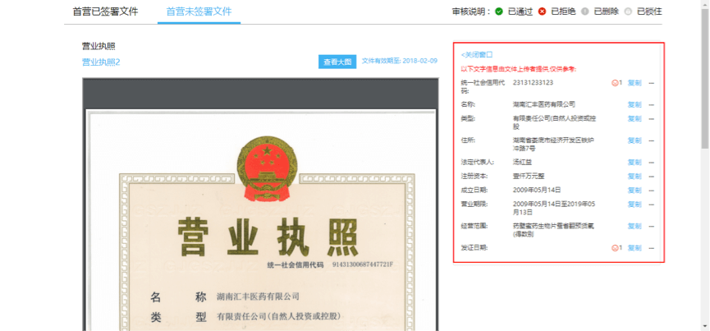Click the 文件有效期至 2018-02-09 text

[x=400, y=61]
